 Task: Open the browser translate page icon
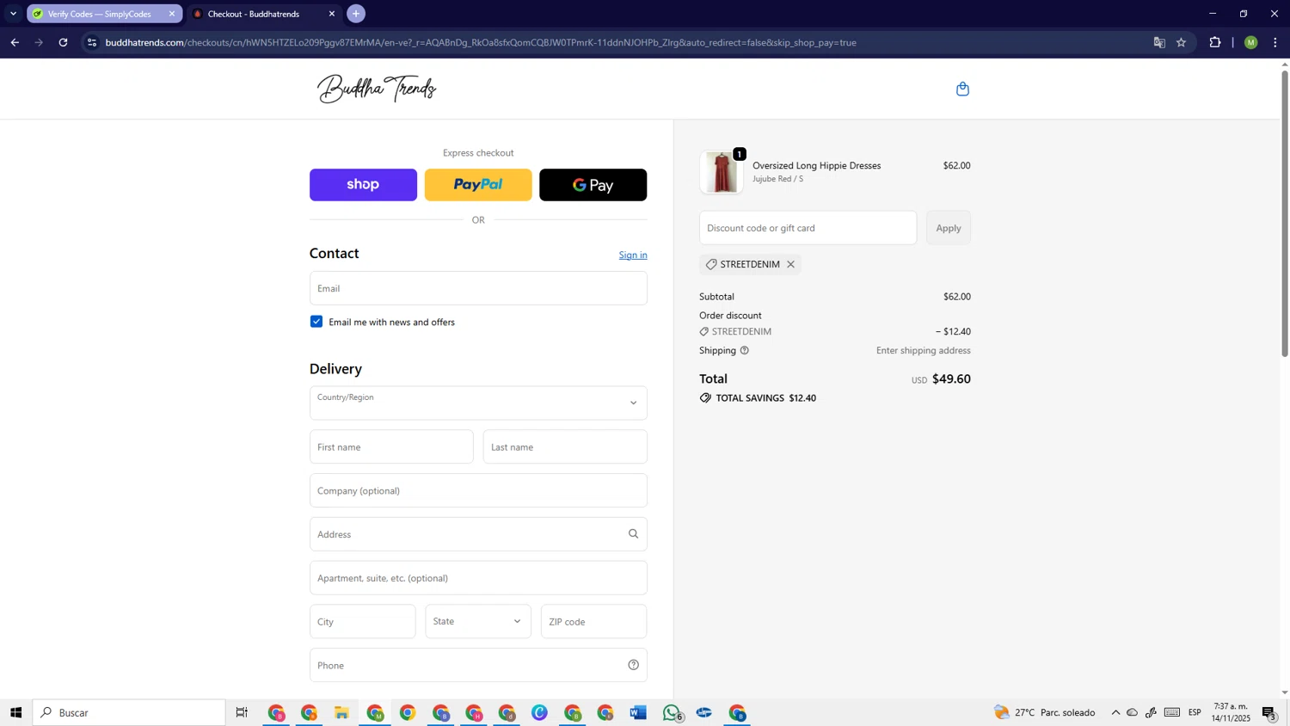tap(1159, 42)
